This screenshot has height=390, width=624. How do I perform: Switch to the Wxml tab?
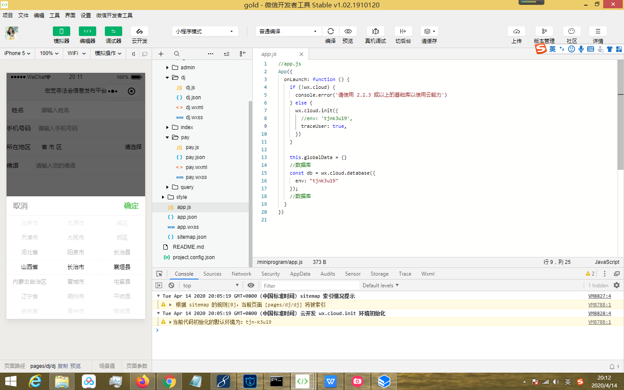click(x=428, y=274)
